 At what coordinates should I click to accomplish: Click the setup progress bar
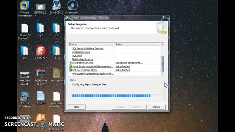116,96
